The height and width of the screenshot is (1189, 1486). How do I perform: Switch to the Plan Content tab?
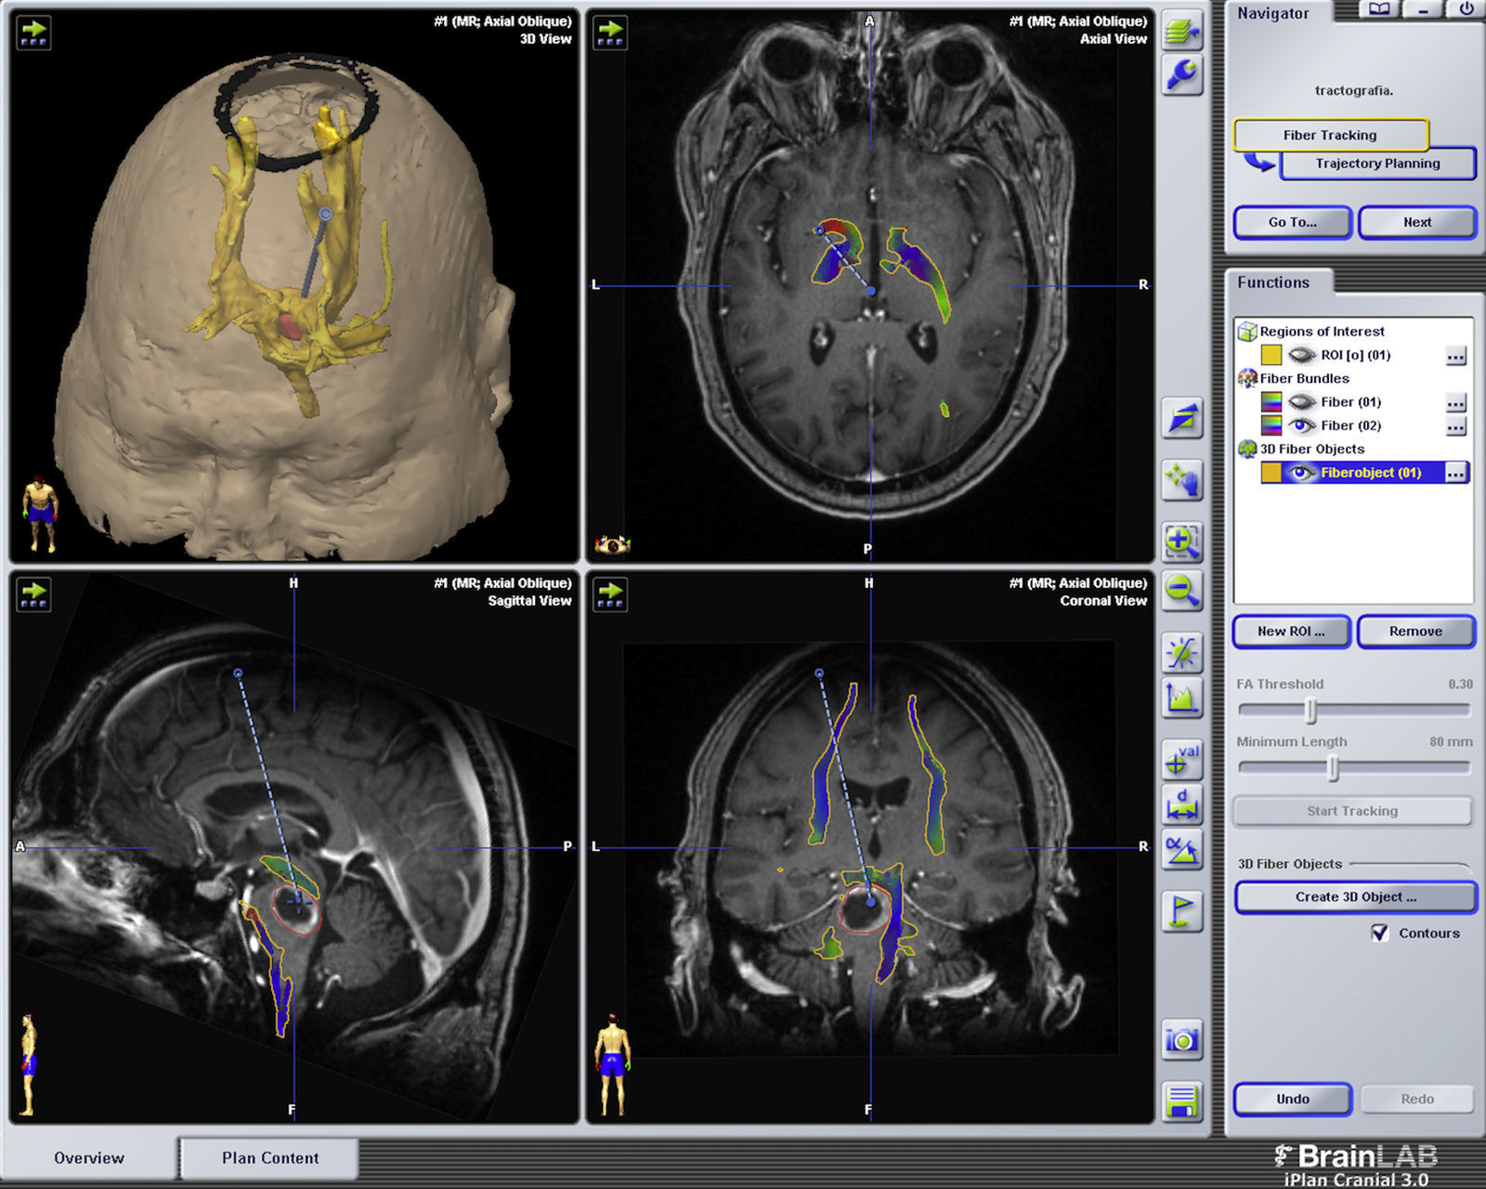click(x=269, y=1158)
